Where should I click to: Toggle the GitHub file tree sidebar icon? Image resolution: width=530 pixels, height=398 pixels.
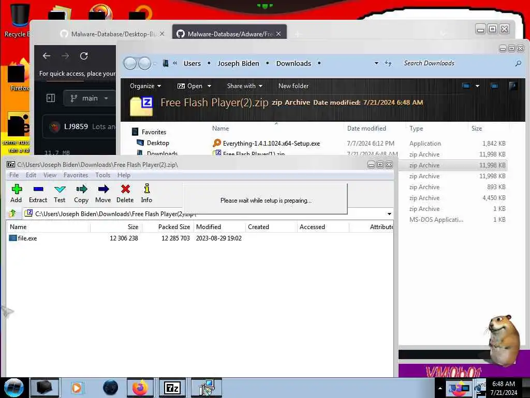pyautogui.click(x=51, y=98)
